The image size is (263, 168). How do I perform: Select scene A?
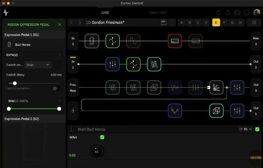tap(181, 23)
